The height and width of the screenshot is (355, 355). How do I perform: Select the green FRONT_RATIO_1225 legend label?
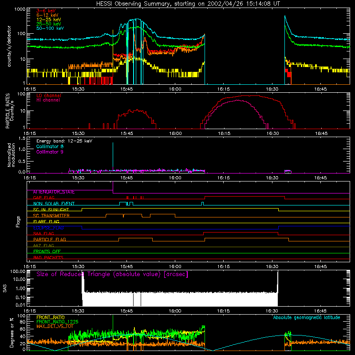[x=57, y=322]
